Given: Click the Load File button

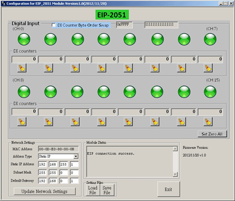Looking at the screenshot, I should pos(93,190).
